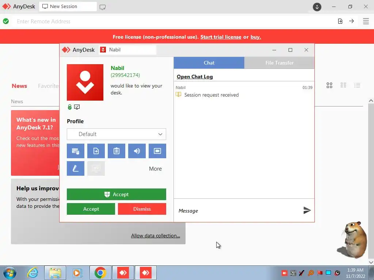Image resolution: width=374 pixels, height=280 pixels.
Task: Click the green lock security icon
Action: pyautogui.click(x=70, y=107)
